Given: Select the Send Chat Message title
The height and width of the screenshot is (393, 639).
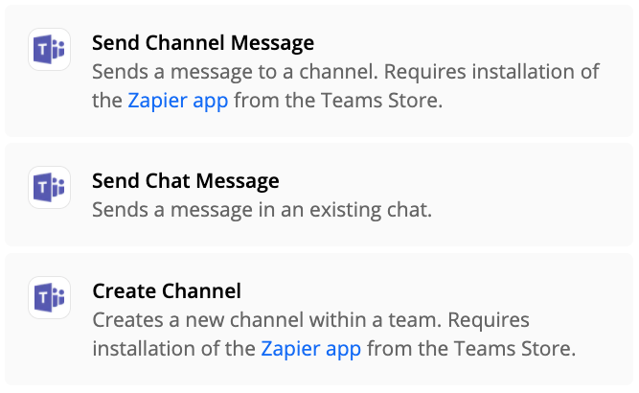Looking at the screenshot, I should 186,181.
